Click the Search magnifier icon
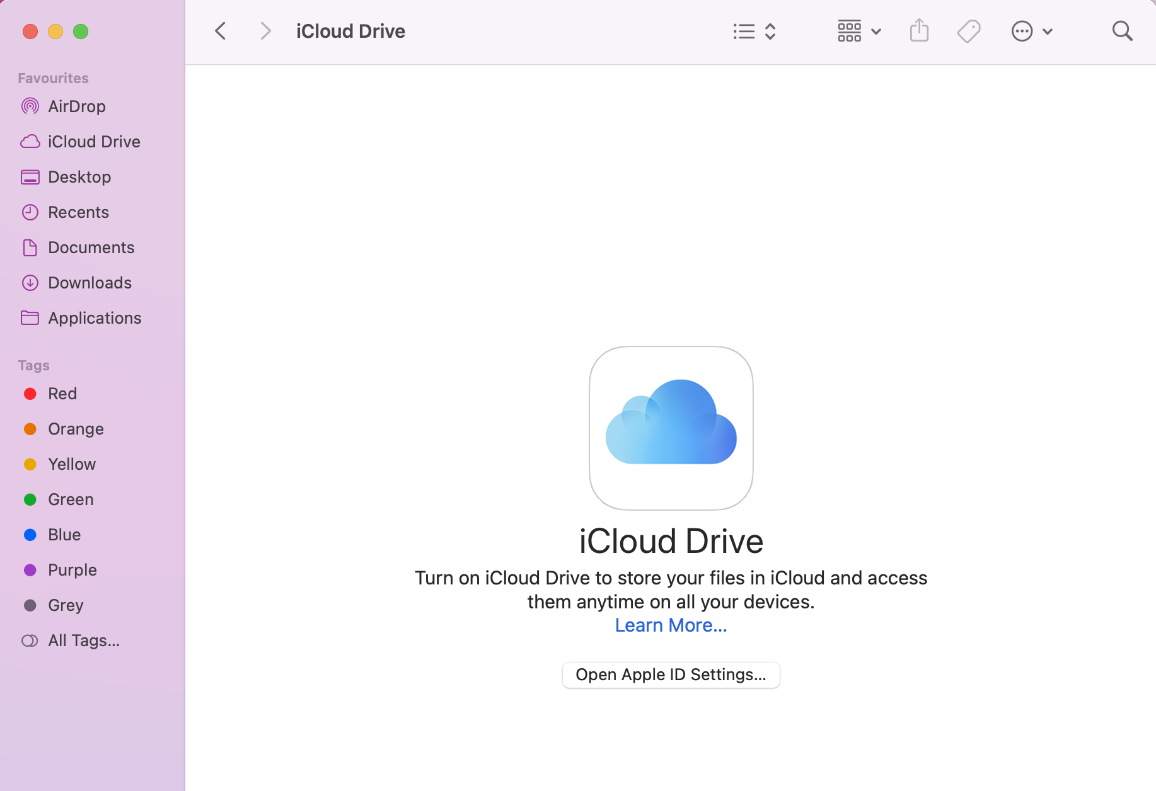1156x791 pixels. (1122, 31)
